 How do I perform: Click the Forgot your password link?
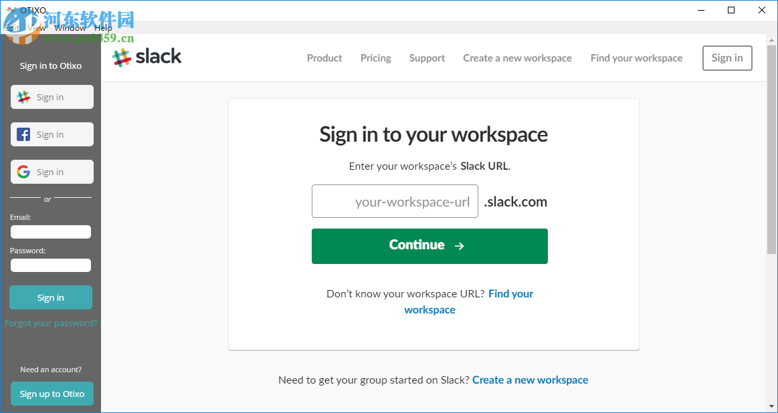click(51, 323)
